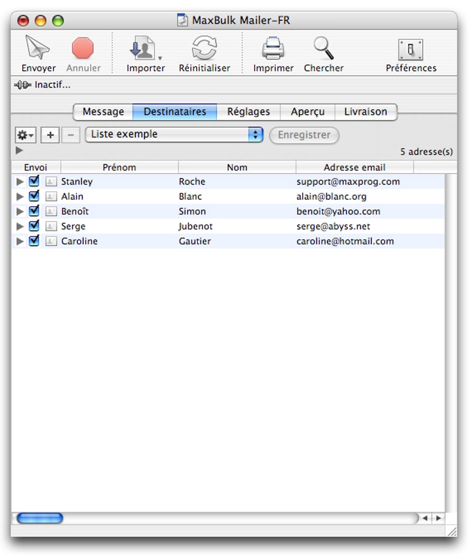Sort by the Prénom column header
This screenshot has width=472, height=555.
pos(119,167)
